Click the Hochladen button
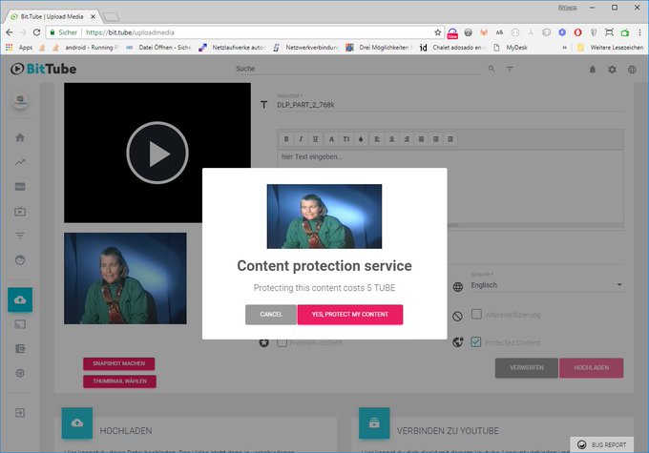The width and height of the screenshot is (649, 453). click(x=591, y=368)
